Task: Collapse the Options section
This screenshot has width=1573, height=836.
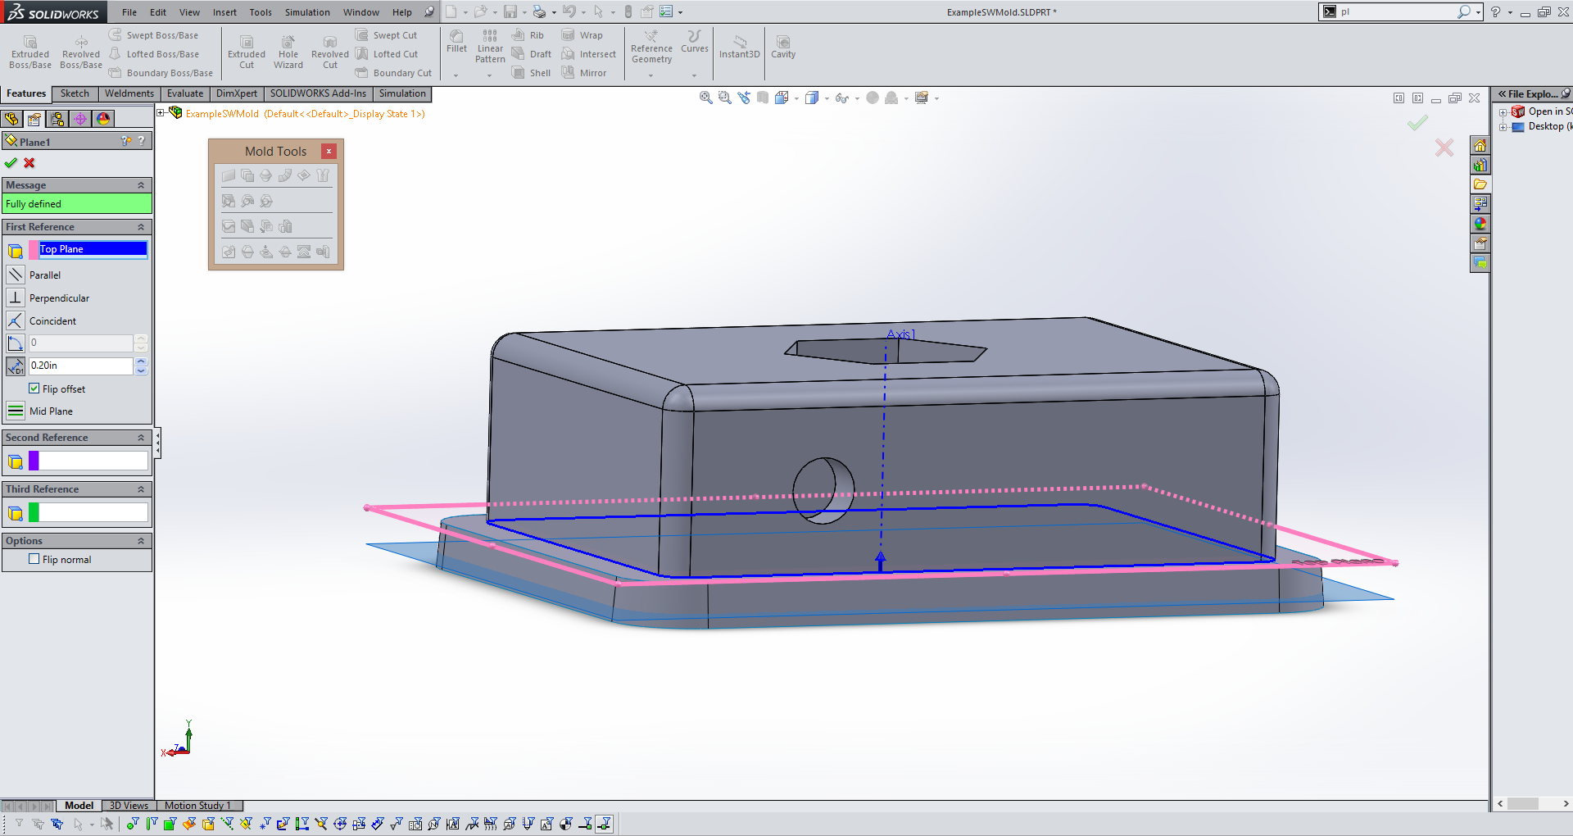Action: pyautogui.click(x=141, y=541)
